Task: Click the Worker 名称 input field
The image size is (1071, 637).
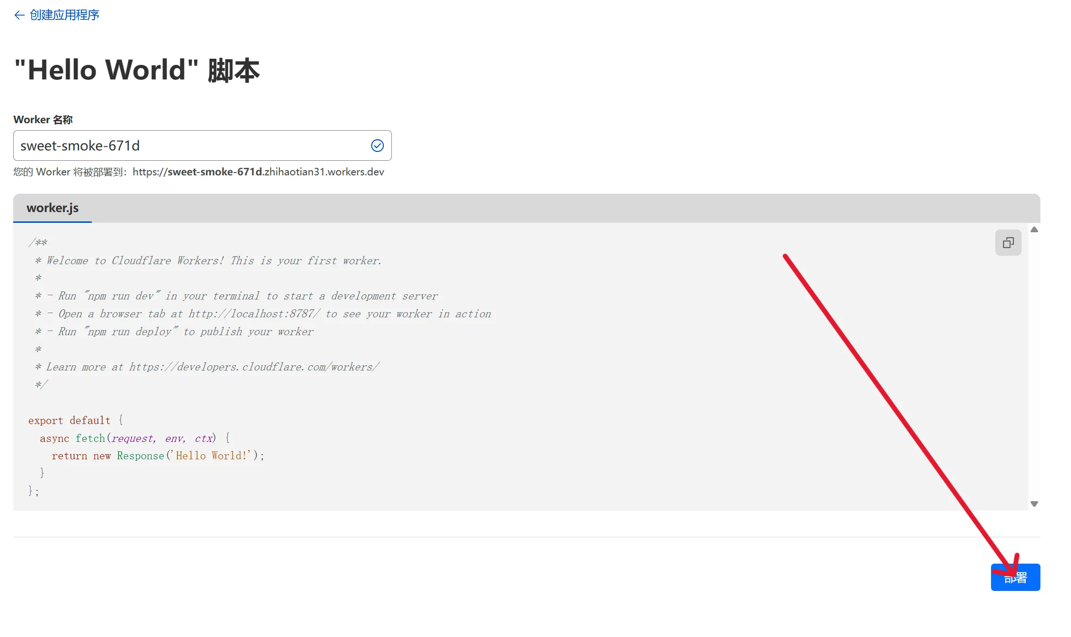Action: click(188, 146)
